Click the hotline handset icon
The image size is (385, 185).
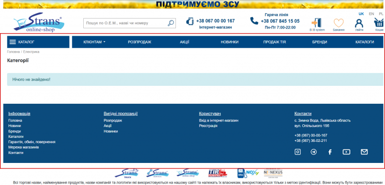pos(254,21)
